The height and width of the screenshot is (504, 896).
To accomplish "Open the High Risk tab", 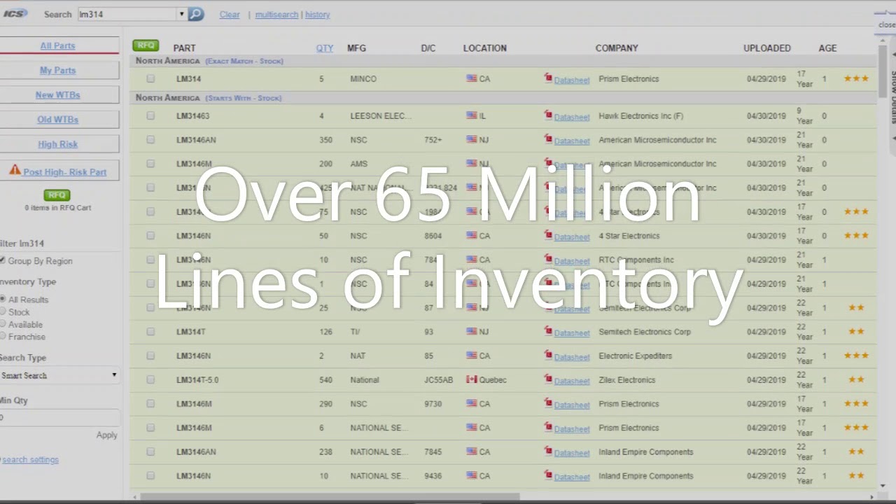I will (x=58, y=144).
